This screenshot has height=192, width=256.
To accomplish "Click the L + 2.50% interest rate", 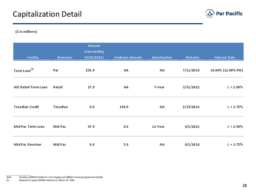I will coord(235,126).
